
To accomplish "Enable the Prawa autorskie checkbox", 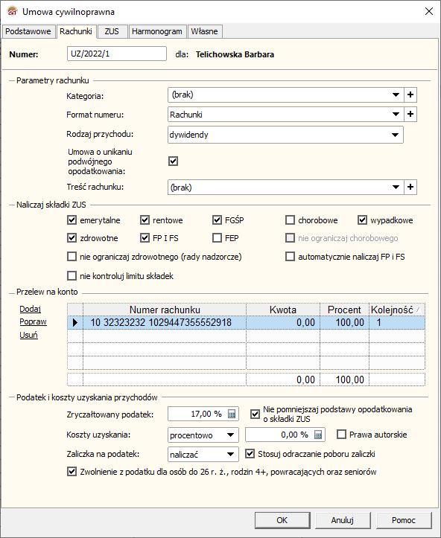I will [341, 435].
